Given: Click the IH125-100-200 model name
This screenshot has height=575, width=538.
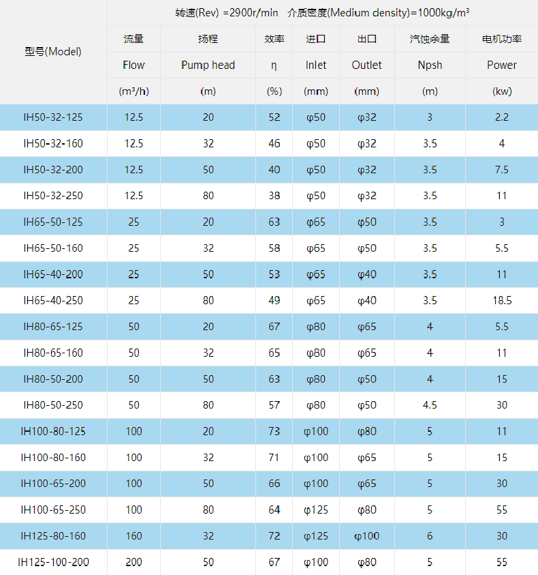Looking at the screenshot, I should coord(53,562).
